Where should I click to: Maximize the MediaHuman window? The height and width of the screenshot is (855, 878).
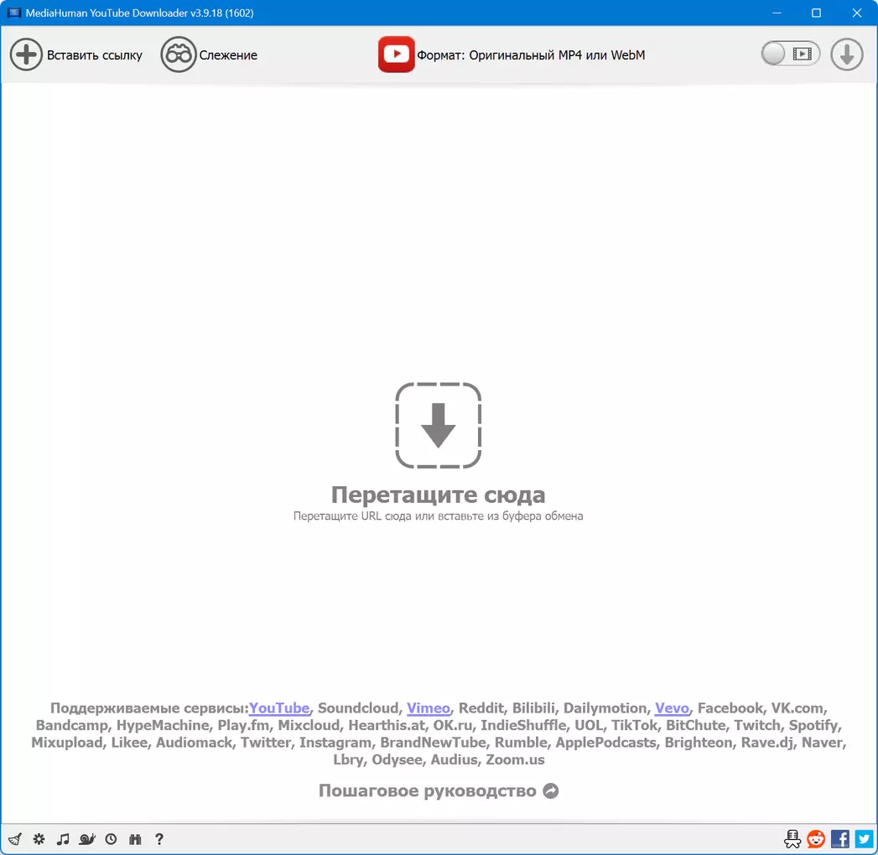point(817,13)
